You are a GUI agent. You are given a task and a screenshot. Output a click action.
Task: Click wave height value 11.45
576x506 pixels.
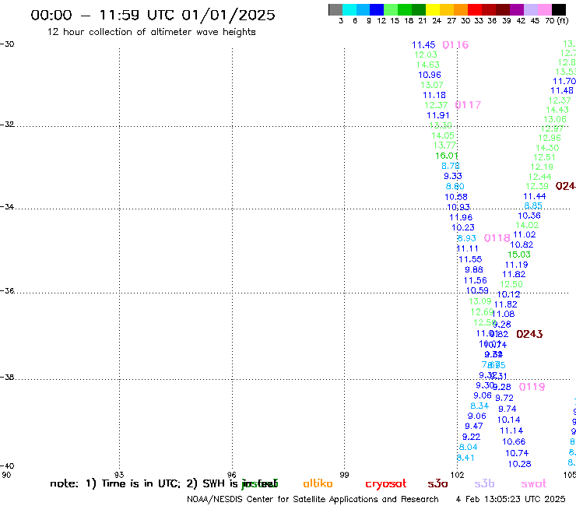pos(423,45)
